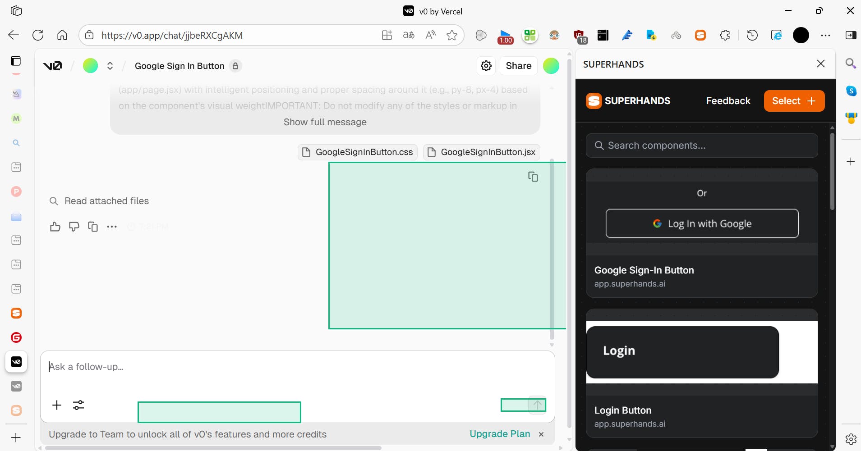Customize the Edge sidebar with the plus icon

851,161
